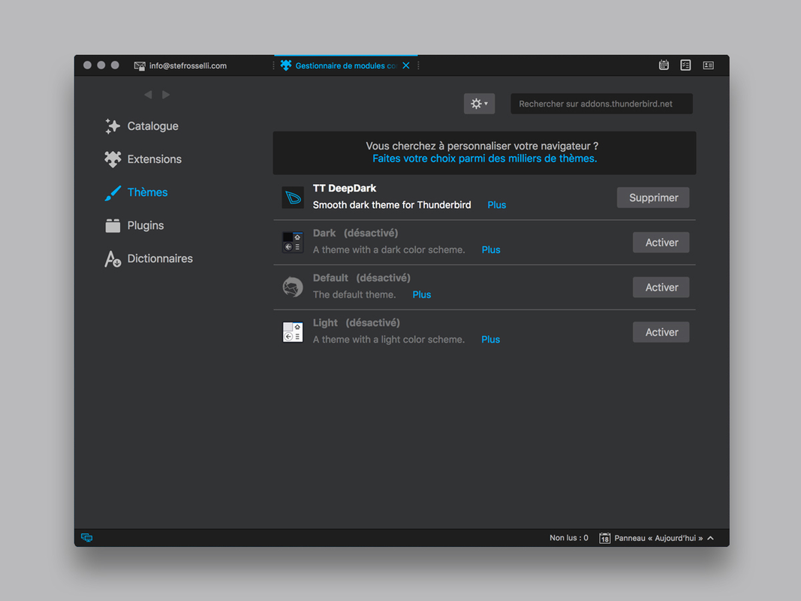This screenshot has height=601, width=801.
Task: Focus the addons.thunderbird.net search field
Action: coord(601,104)
